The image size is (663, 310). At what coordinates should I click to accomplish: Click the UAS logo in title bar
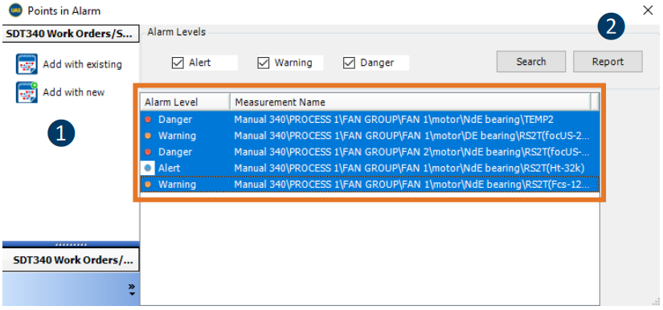[x=14, y=10]
